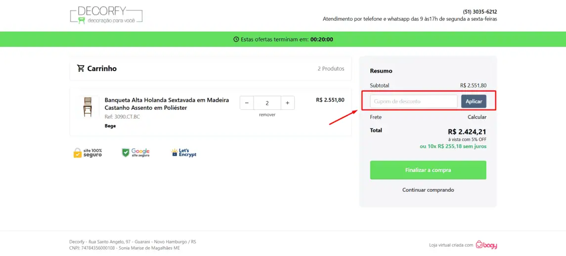The width and height of the screenshot is (566, 256).
Task: Apply the coupon with the Aplicar button
Action: pos(474,101)
